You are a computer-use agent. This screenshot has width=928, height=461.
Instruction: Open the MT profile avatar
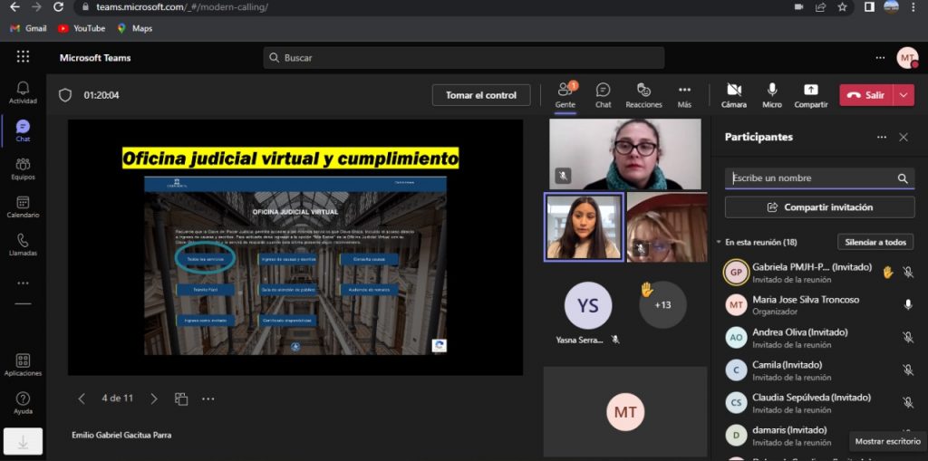tap(907, 58)
